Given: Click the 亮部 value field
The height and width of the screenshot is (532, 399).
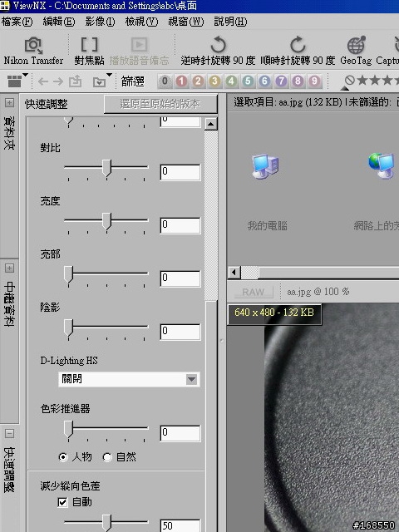Looking at the screenshot, I should pyautogui.click(x=180, y=278).
